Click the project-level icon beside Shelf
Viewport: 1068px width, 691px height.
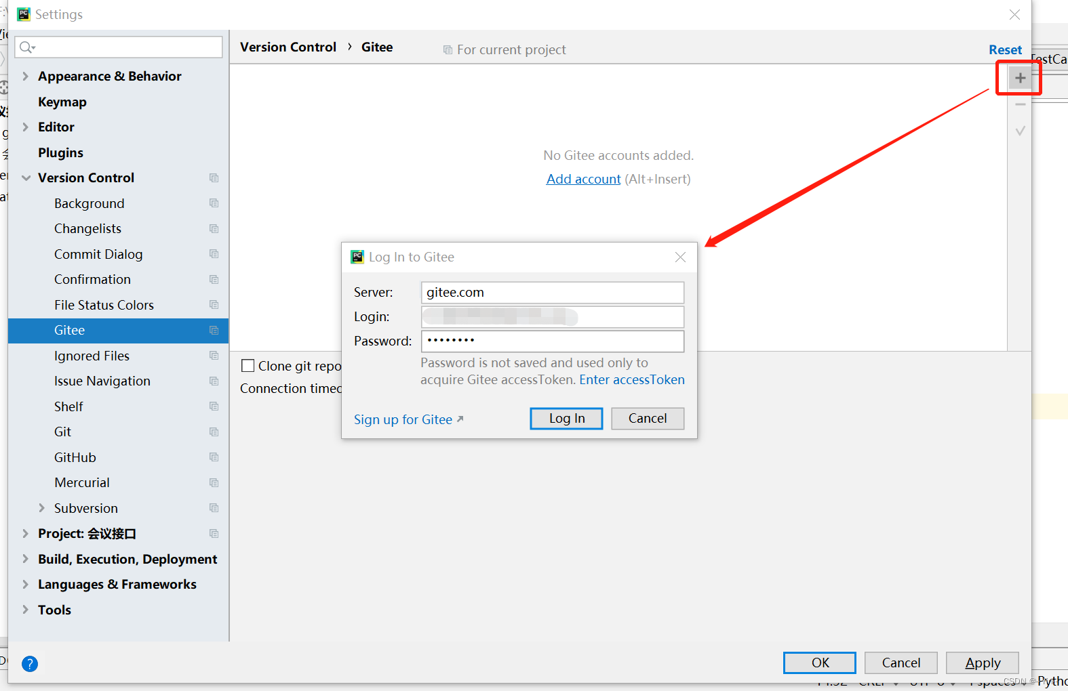click(214, 406)
